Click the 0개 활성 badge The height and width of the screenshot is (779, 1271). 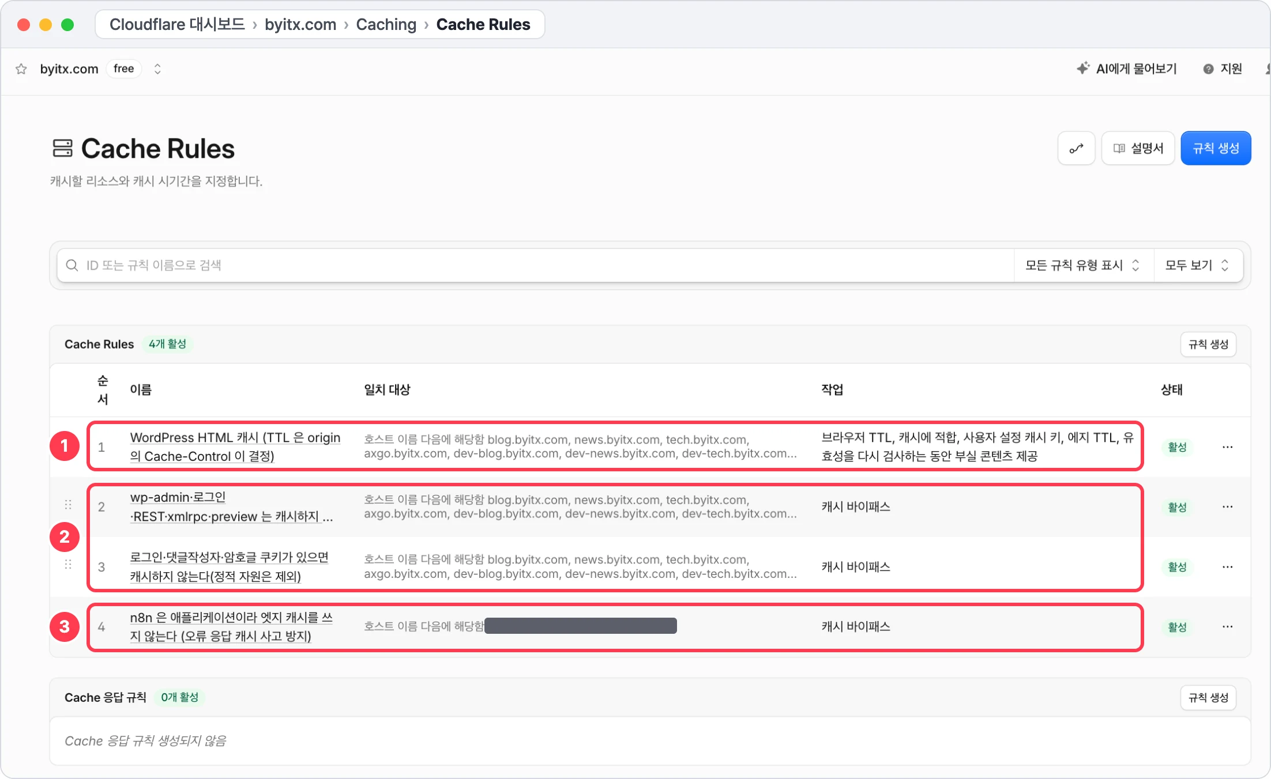(x=179, y=698)
